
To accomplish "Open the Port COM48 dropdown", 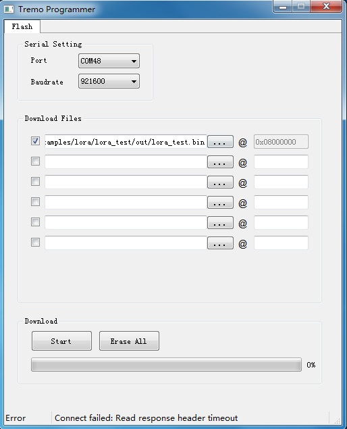I will (109, 61).
